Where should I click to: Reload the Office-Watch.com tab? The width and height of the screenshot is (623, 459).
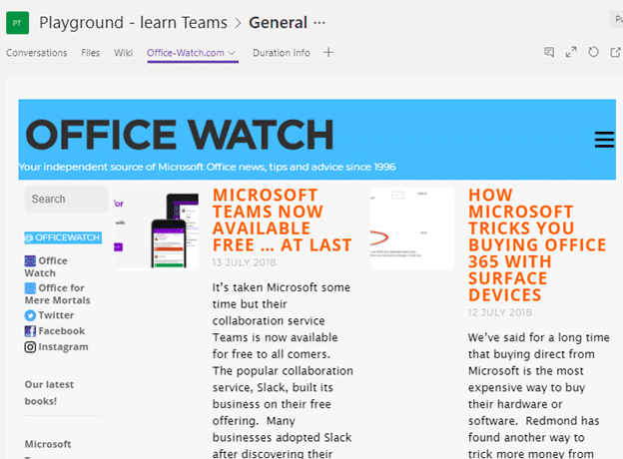point(593,53)
